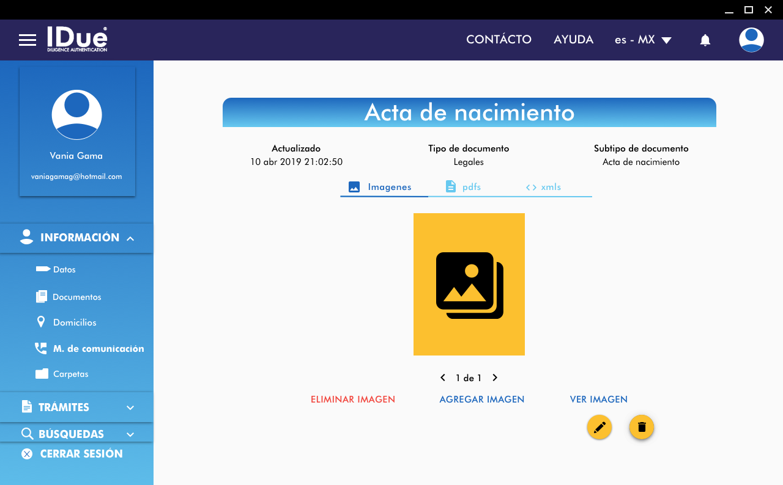Click AGREGAR IMAGEN

tap(481, 399)
